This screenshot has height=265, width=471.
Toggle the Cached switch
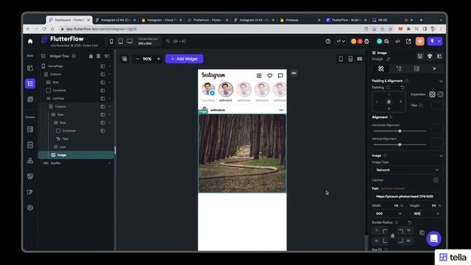[x=436, y=180]
